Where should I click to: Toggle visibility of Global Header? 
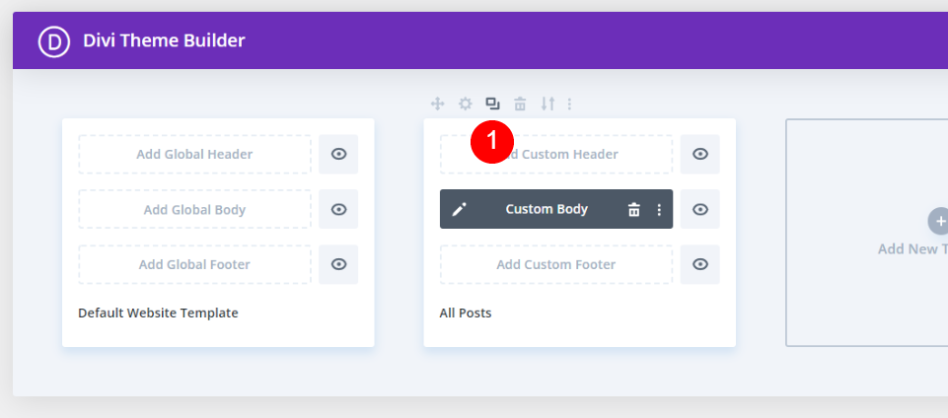[x=338, y=154]
